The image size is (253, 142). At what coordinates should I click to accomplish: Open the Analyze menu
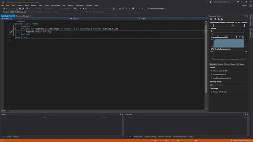(x=70, y=5)
